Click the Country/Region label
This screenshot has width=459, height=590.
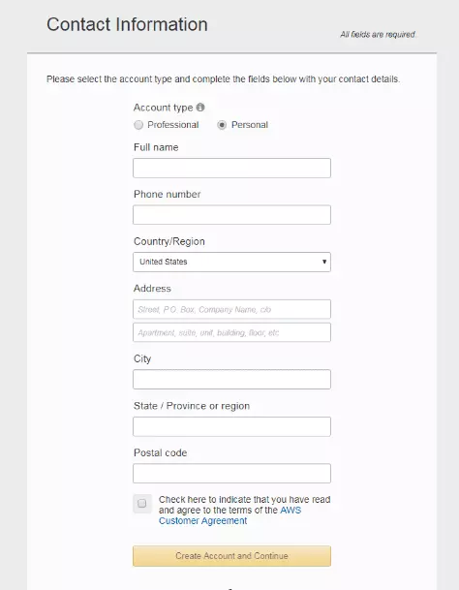pos(169,241)
